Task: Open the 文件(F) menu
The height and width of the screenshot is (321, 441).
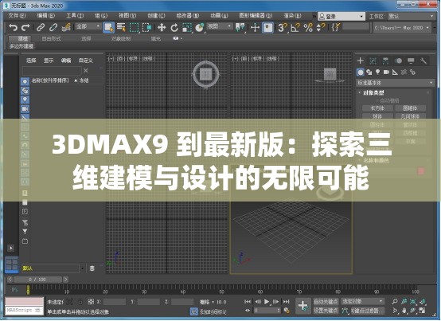Action: (x=18, y=16)
